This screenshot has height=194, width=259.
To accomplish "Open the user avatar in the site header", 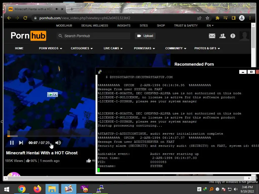I will tap(245, 36).
